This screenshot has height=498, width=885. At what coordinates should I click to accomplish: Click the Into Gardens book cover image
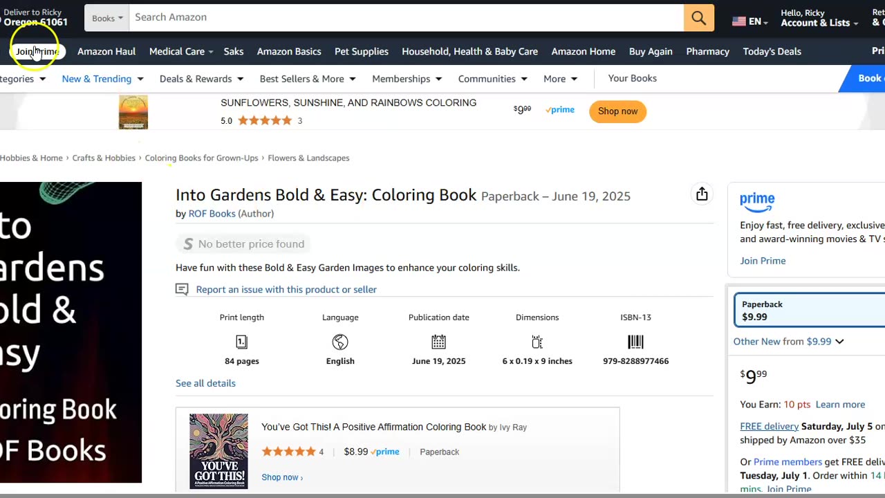pyautogui.click(x=71, y=332)
